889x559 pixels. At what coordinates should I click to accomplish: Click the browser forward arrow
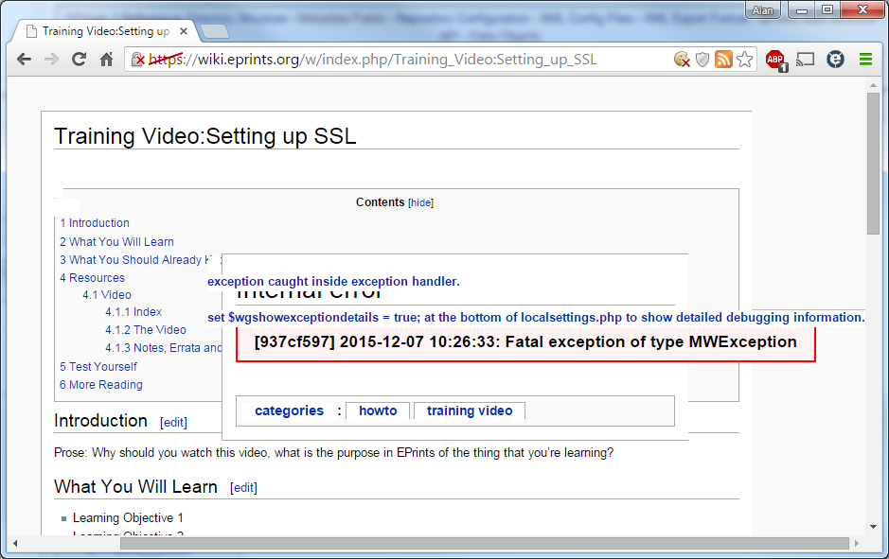[x=51, y=59]
